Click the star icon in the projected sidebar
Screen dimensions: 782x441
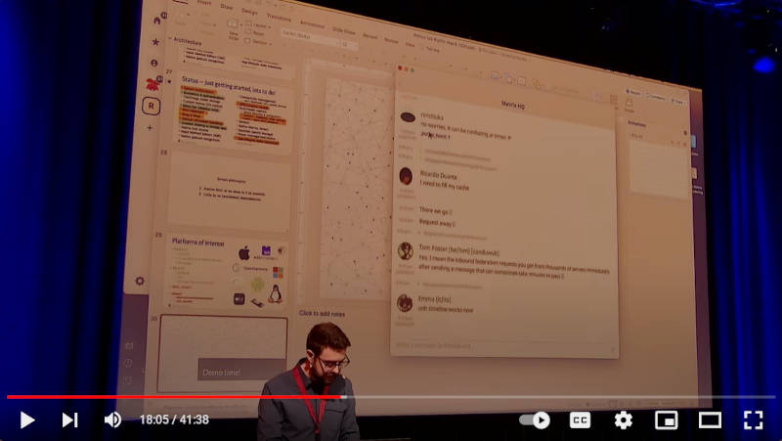click(x=155, y=42)
